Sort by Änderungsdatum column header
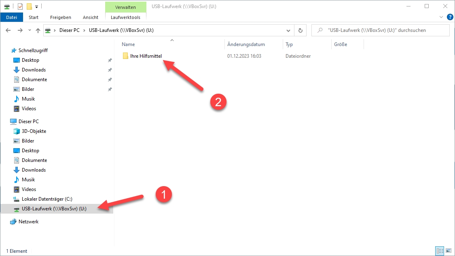This screenshot has height=256, width=455. (x=245, y=44)
